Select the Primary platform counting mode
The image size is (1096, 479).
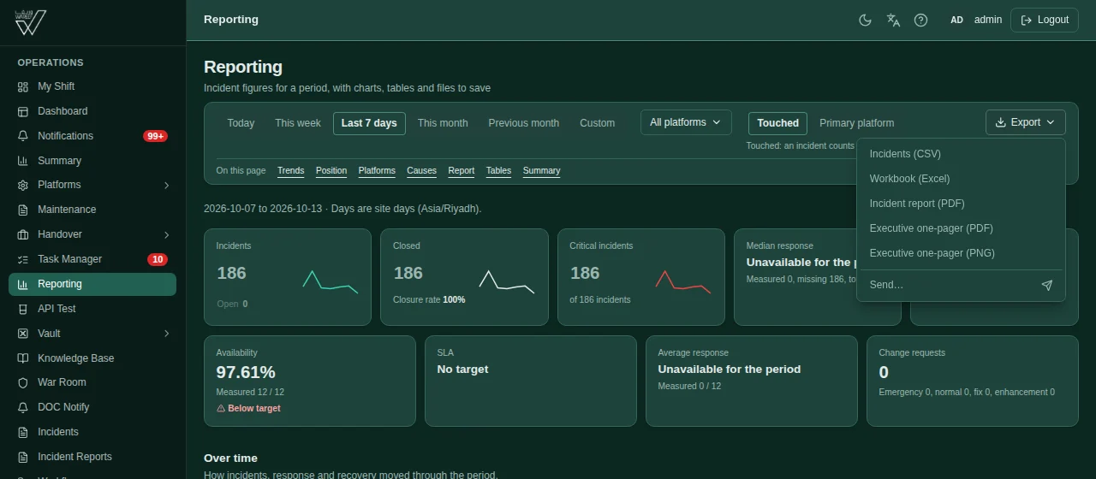856,123
